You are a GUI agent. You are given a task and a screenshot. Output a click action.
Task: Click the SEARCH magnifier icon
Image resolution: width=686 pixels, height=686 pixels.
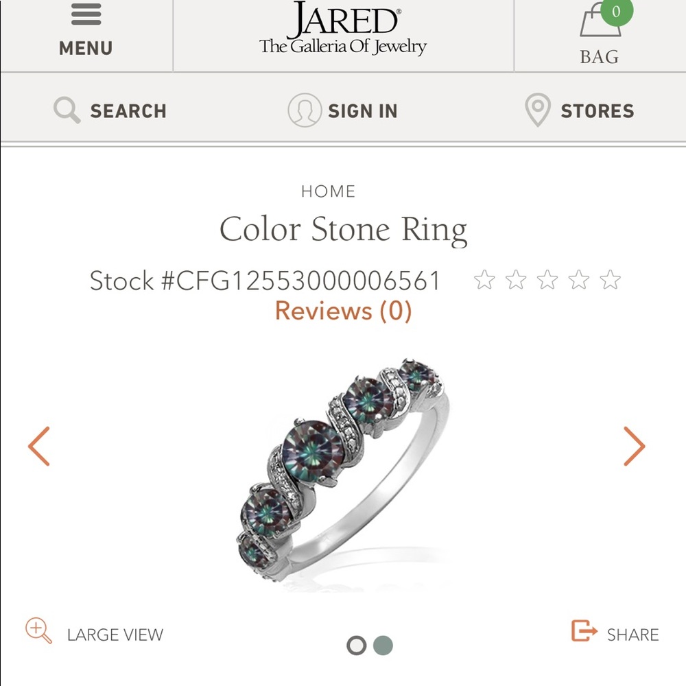(x=65, y=110)
